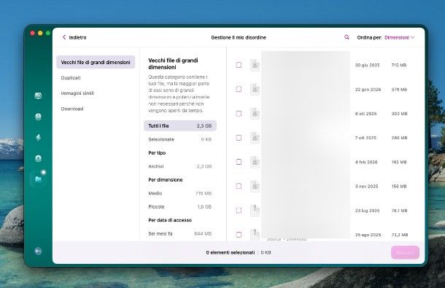445x288 pixels.
Task: Click archive file icon in 30 giu 2025 row
Action: [x=255, y=65]
